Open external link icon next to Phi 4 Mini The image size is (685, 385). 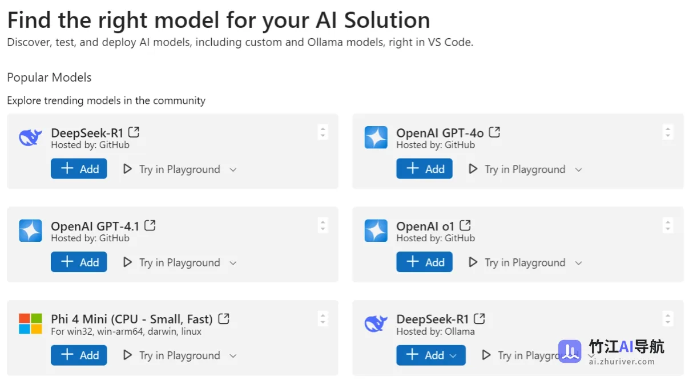224,318
